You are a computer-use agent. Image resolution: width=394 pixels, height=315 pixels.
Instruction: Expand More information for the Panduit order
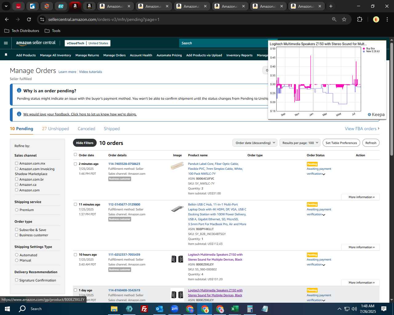pos(360,197)
